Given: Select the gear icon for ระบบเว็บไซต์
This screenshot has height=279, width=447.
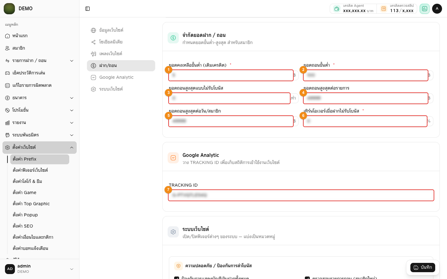Looking at the screenshot, I should pos(93,89).
